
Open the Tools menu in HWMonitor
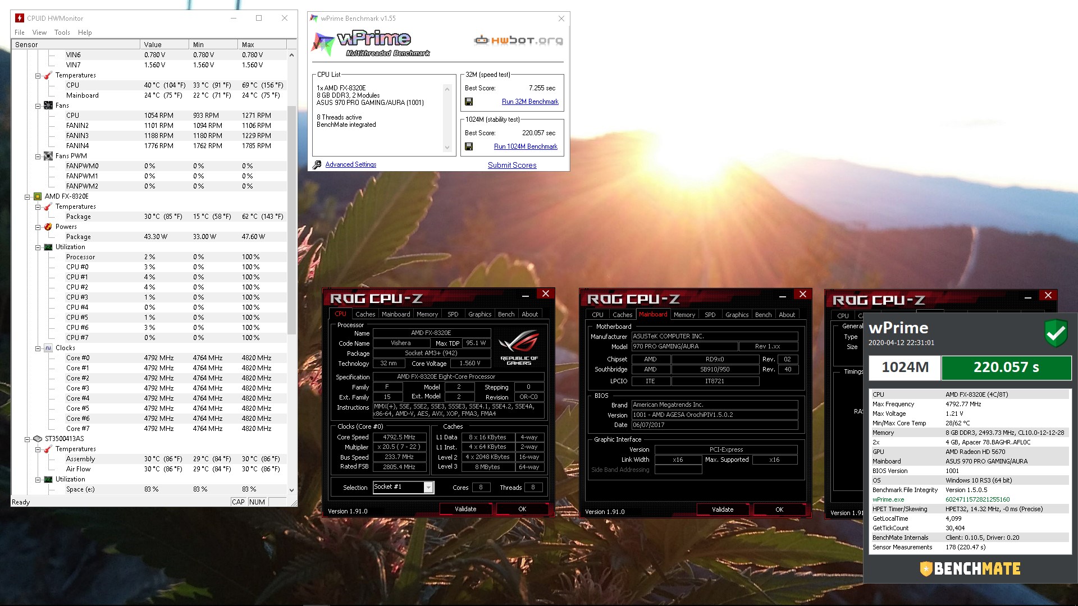coord(62,33)
